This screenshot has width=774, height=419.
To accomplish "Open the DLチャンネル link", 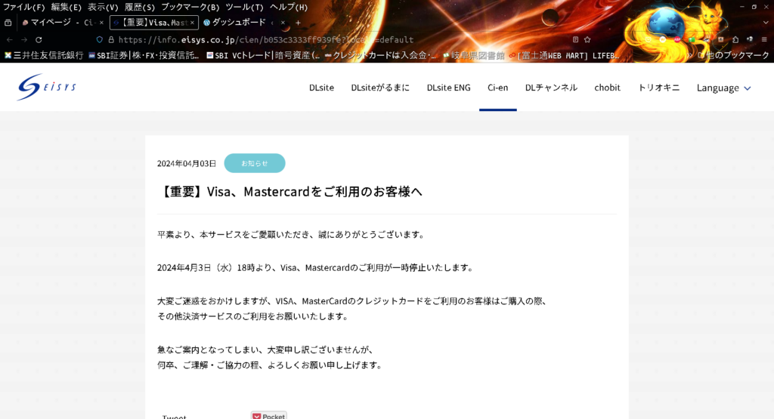I will pos(551,88).
